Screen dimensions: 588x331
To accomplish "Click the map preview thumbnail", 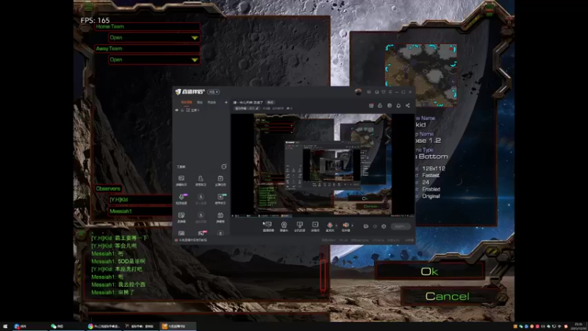I will pyautogui.click(x=420, y=76).
